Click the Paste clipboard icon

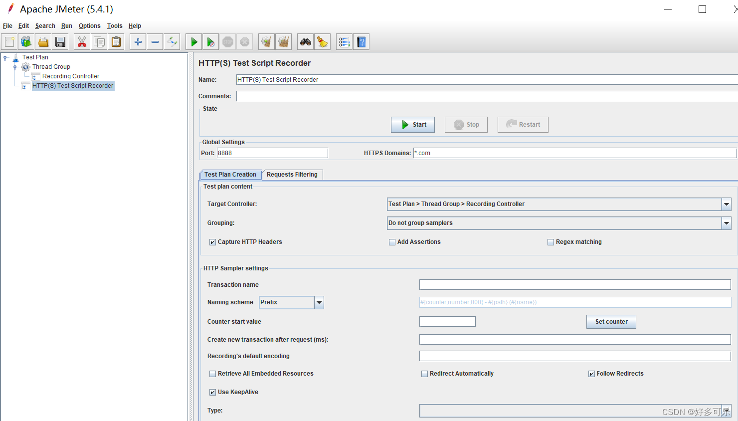(116, 42)
